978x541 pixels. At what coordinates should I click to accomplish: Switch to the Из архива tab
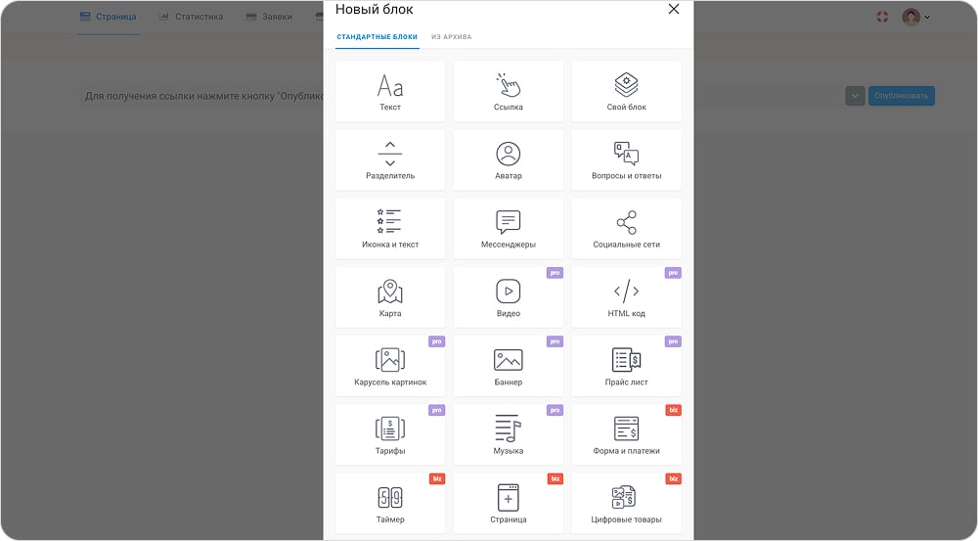(451, 37)
